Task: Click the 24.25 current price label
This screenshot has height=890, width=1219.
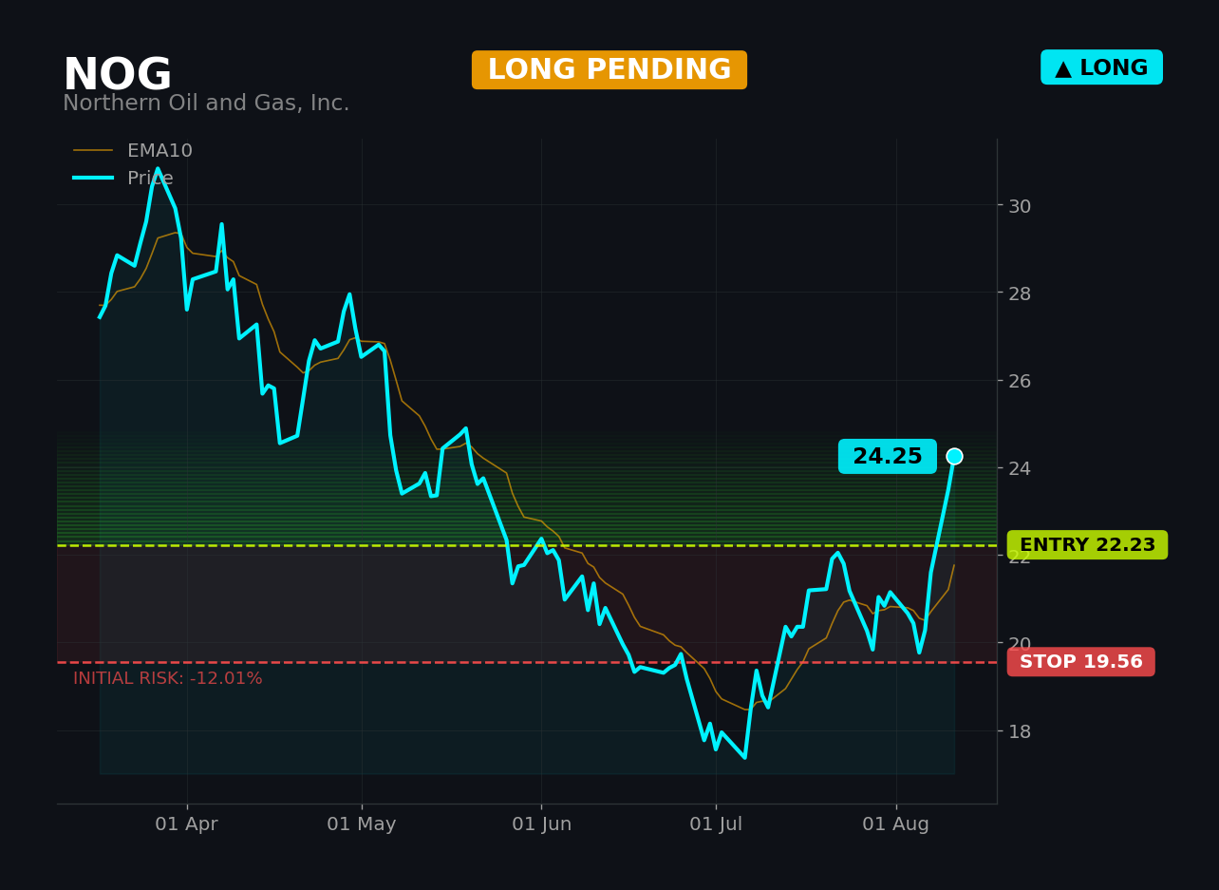Action: [x=888, y=457]
